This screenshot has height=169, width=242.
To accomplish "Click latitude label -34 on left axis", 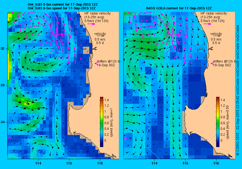I will [x=2, y=122].
